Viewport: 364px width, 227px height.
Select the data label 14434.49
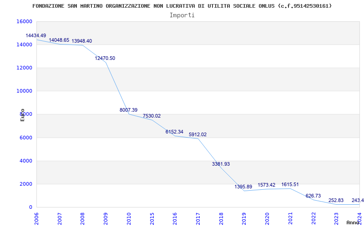pyautogui.click(x=36, y=36)
